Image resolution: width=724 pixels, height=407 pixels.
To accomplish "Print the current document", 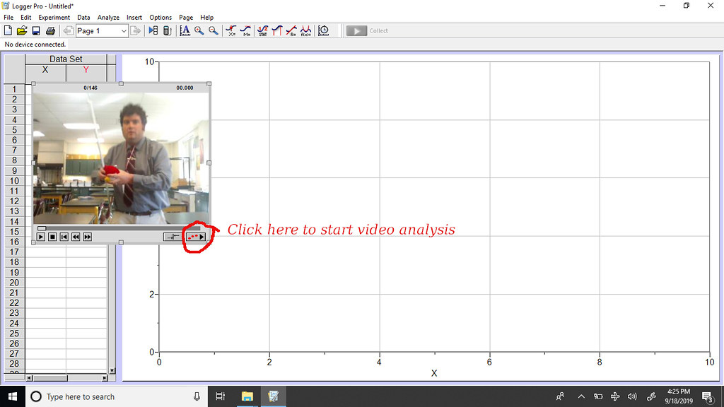I will coord(49,30).
